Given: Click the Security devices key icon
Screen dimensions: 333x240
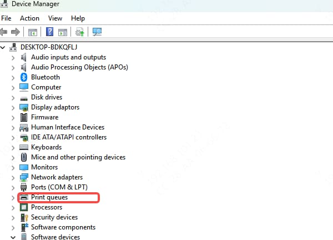Looking at the screenshot, I should coord(24,217).
